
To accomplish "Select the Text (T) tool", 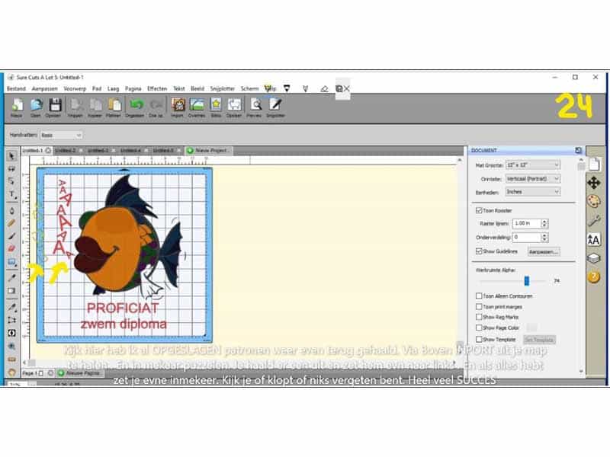I will pos(11,194).
